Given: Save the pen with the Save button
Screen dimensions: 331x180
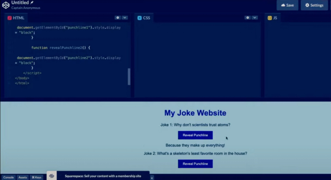Looking at the screenshot, I should tap(287, 5).
